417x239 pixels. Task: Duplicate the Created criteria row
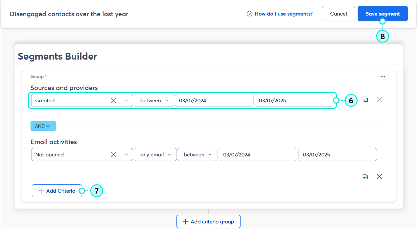365,99
